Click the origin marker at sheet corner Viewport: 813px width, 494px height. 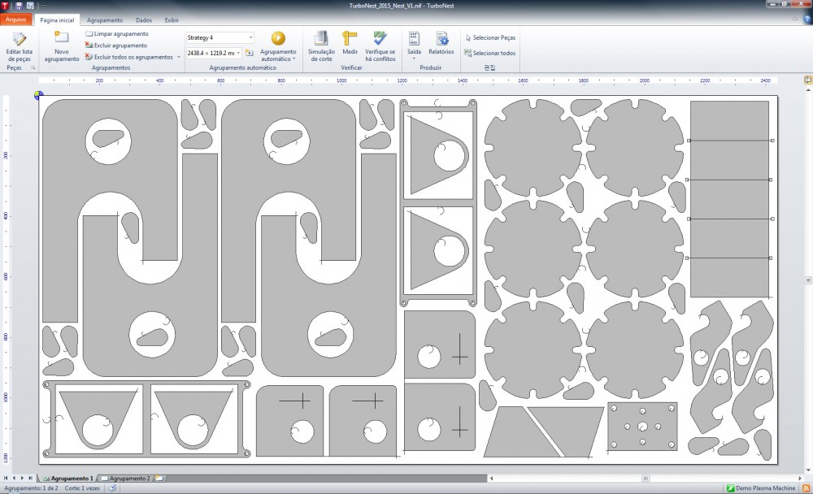point(38,95)
